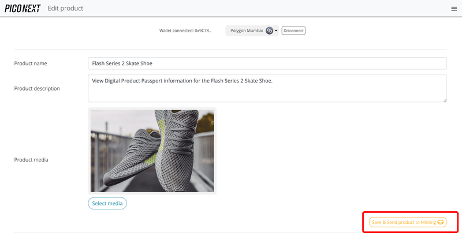Click the Polygon chain link icon
462x236 pixels.
pyautogui.click(x=269, y=31)
